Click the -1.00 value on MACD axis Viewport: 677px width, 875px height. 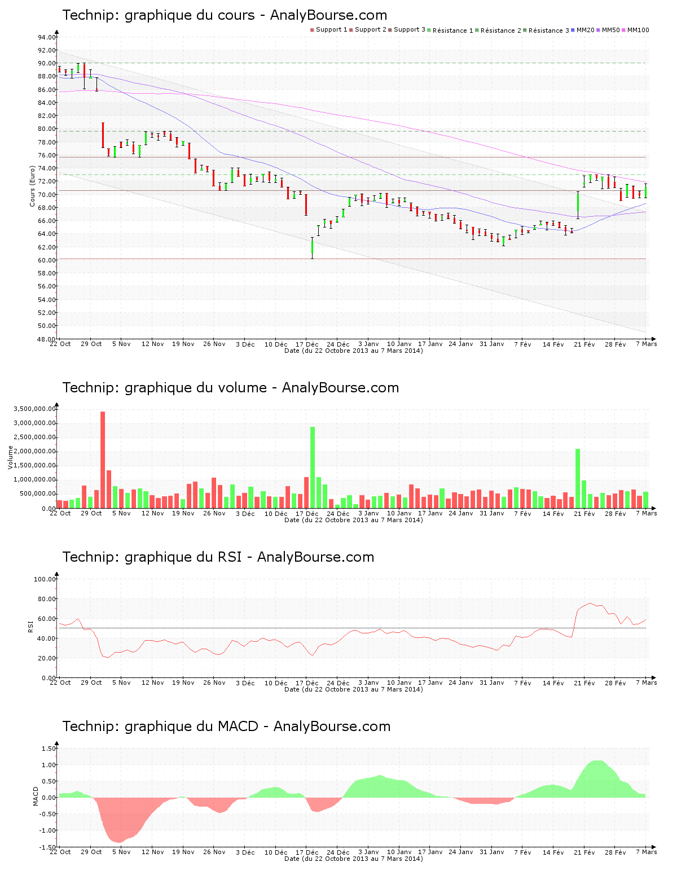pyautogui.click(x=48, y=830)
